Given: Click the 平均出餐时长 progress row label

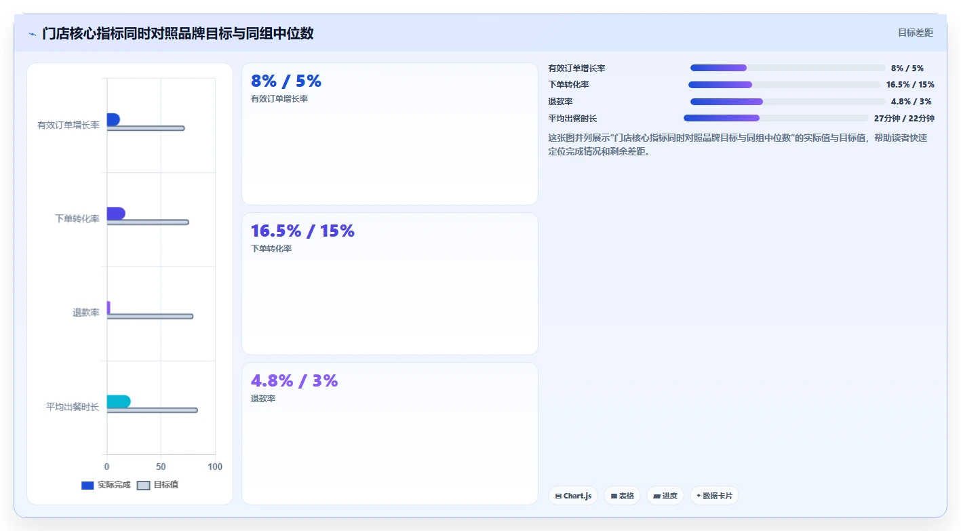Looking at the screenshot, I should click(573, 119).
